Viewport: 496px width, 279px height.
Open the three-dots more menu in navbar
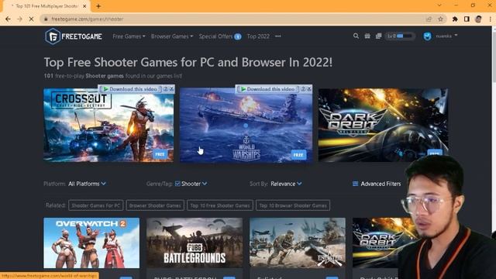[277, 36]
